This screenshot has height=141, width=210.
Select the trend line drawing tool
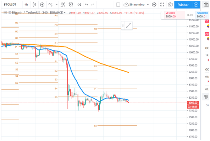(x=128, y=26)
